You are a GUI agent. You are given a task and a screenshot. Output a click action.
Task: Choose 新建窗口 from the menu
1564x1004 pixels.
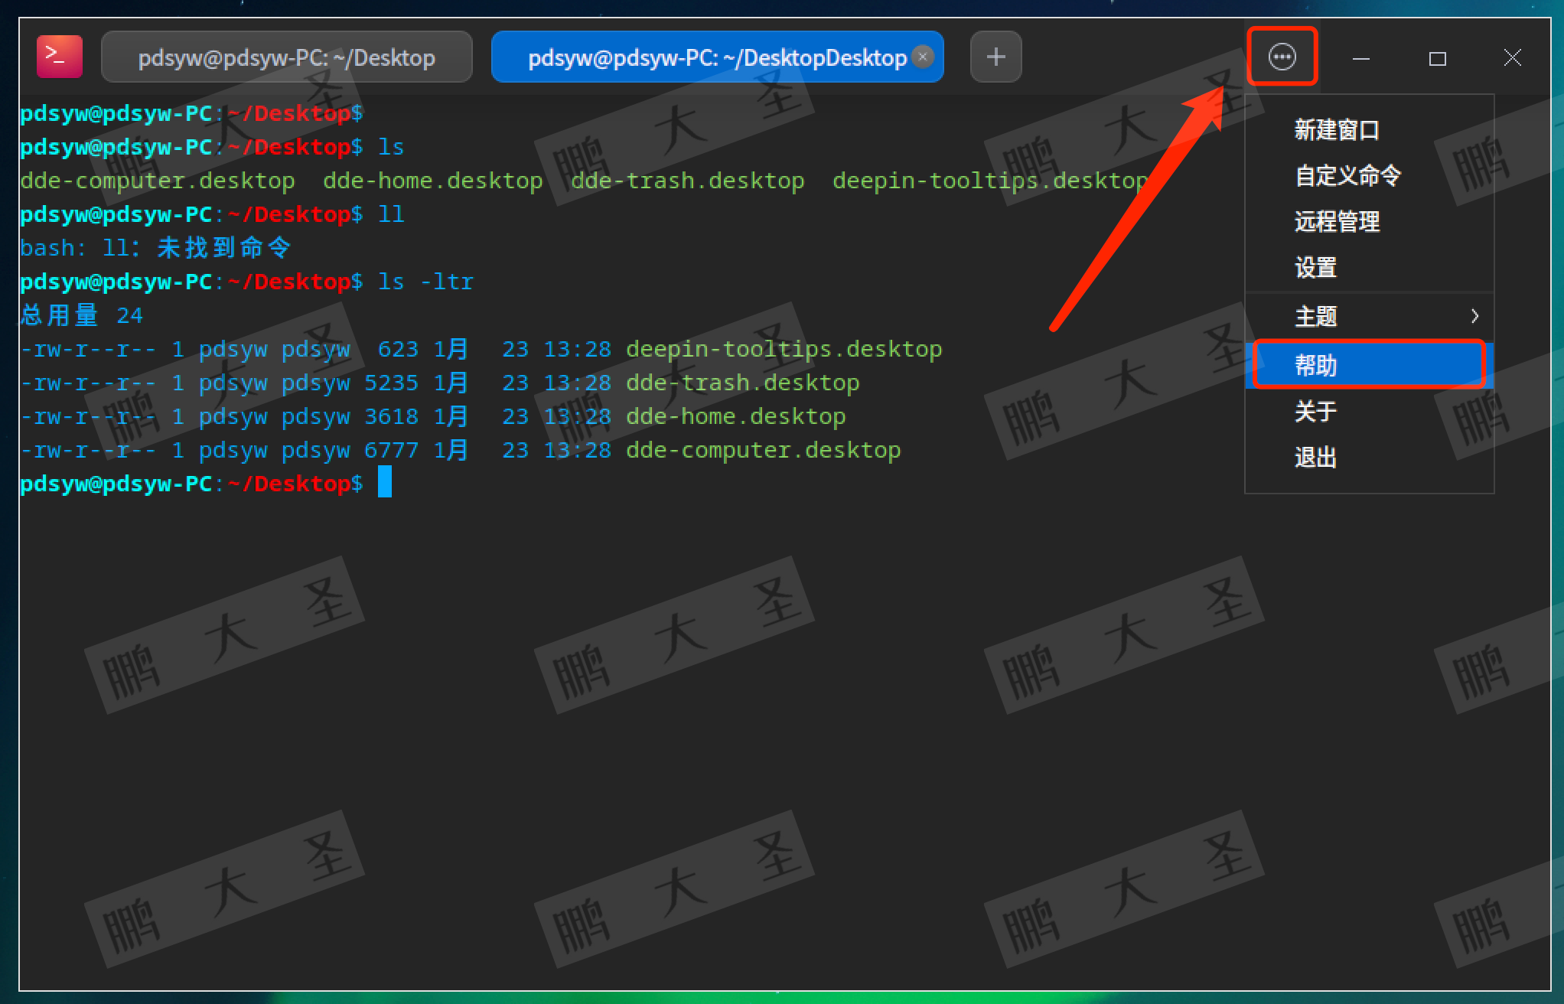pyautogui.click(x=1336, y=130)
